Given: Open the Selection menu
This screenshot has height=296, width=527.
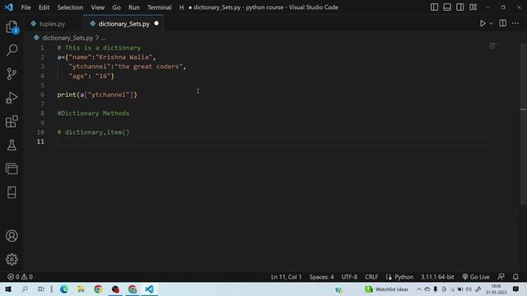Looking at the screenshot, I should pos(70,7).
